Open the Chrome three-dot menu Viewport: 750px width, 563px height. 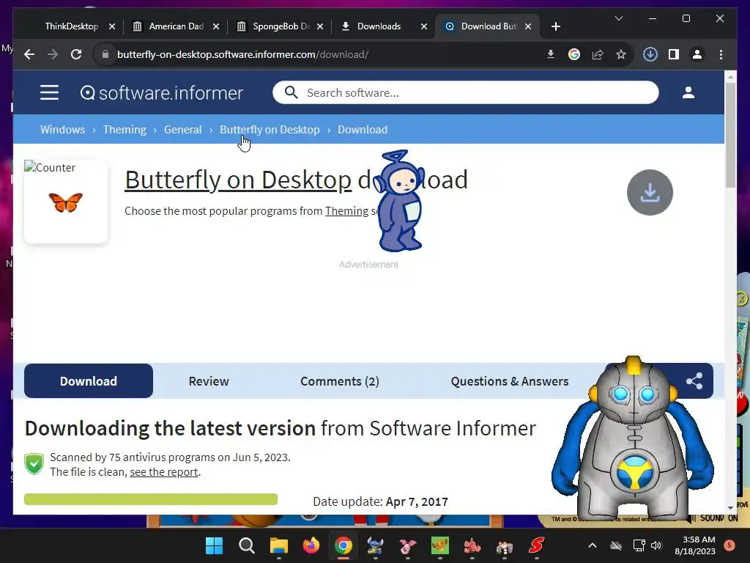point(721,54)
